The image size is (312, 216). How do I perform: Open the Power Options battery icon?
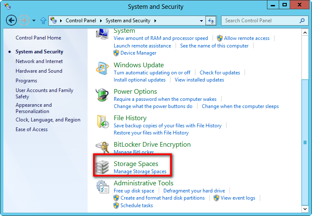[x=102, y=95]
